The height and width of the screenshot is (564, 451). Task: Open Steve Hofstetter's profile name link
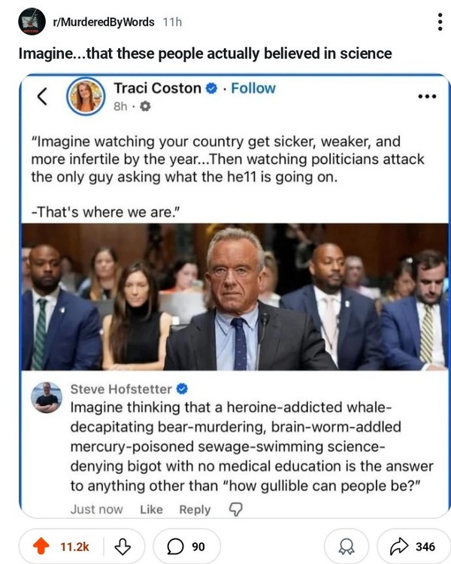[121, 389]
